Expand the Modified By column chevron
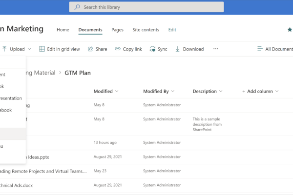 pyautogui.click(x=173, y=91)
